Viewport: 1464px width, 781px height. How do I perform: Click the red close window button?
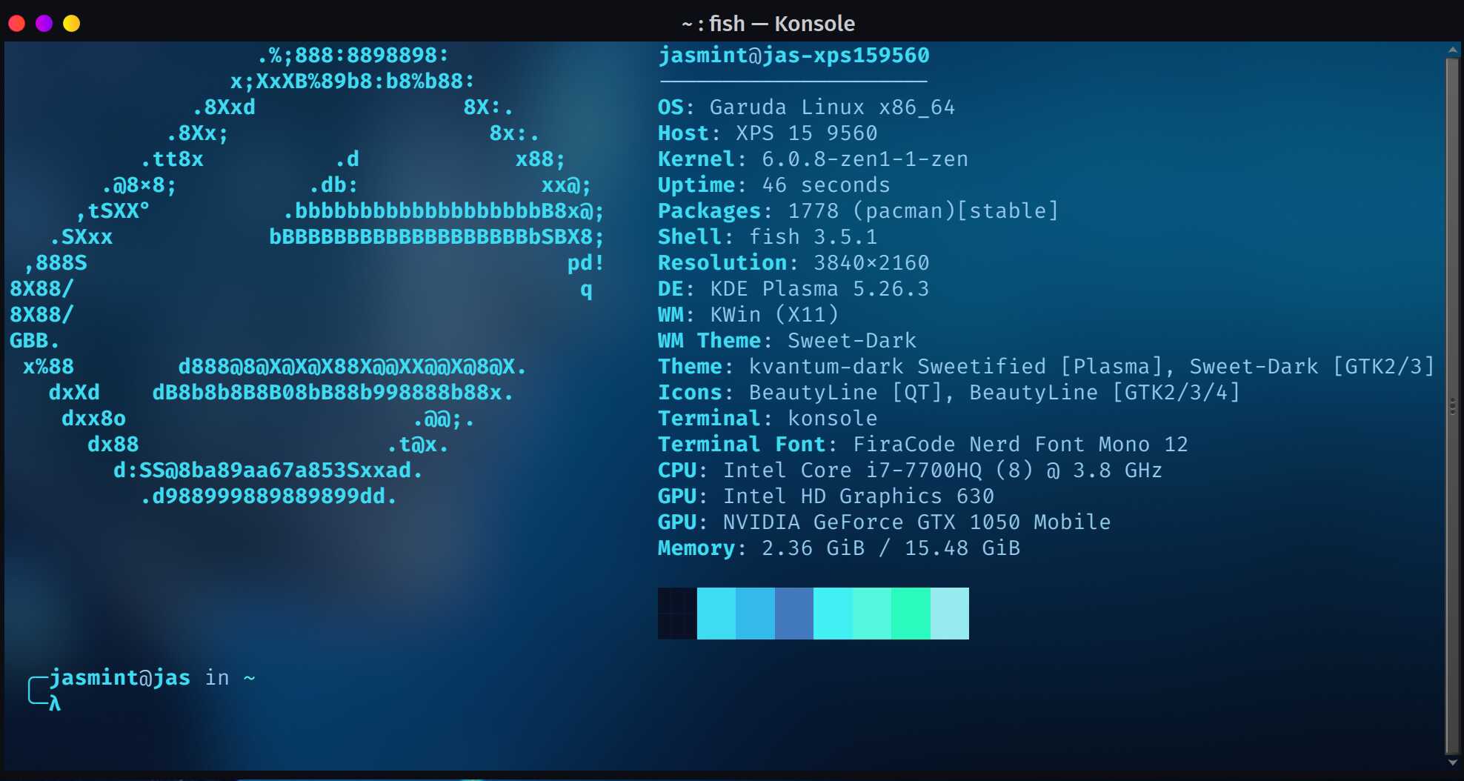click(x=16, y=24)
